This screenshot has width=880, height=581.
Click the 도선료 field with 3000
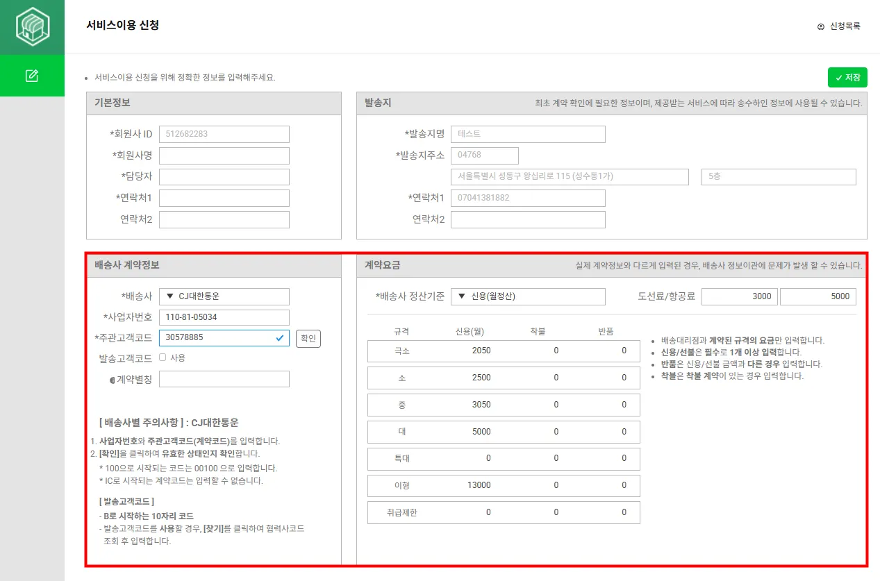point(740,296)
